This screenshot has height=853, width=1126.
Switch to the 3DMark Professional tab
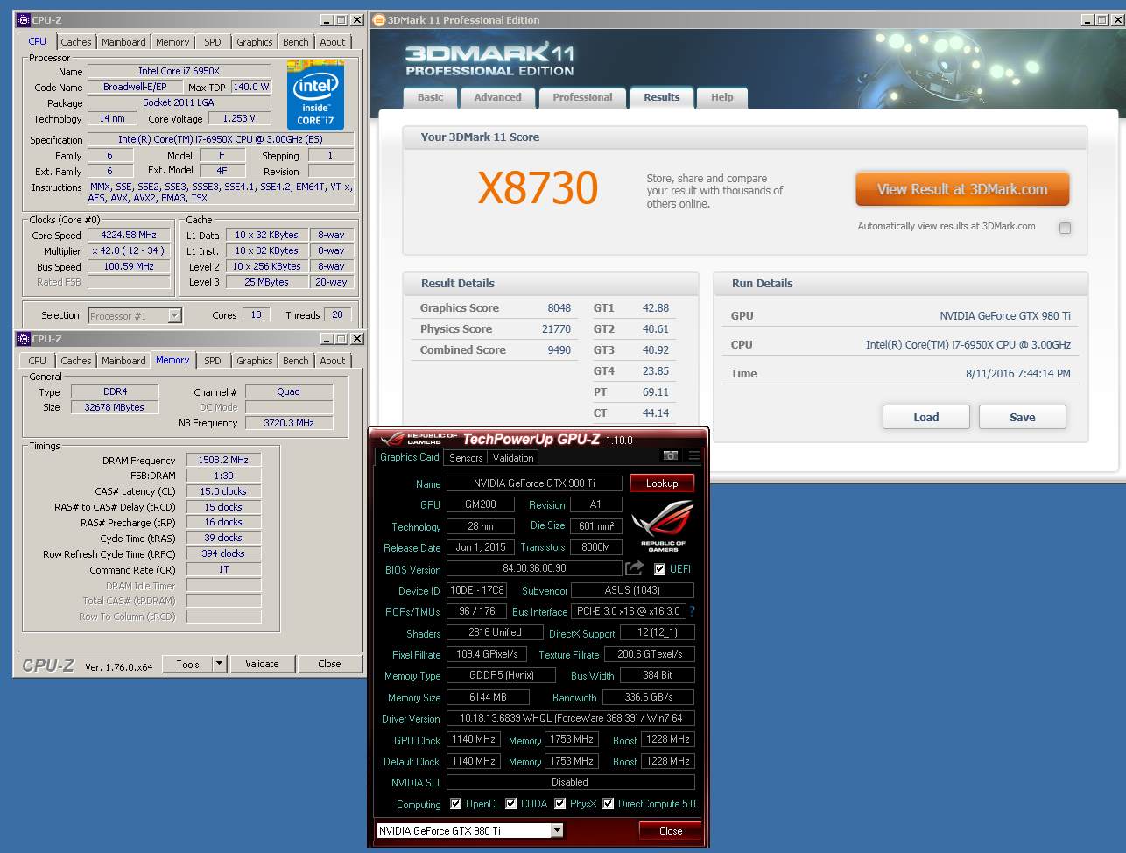click(582, 97)
